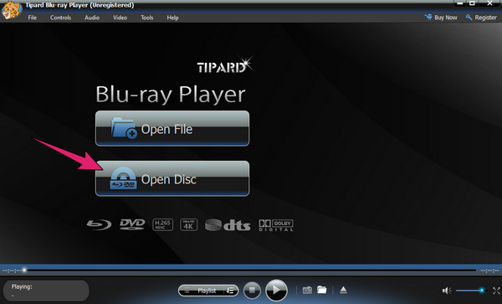Minimize the Tipard player window

(x=460, y=3)
